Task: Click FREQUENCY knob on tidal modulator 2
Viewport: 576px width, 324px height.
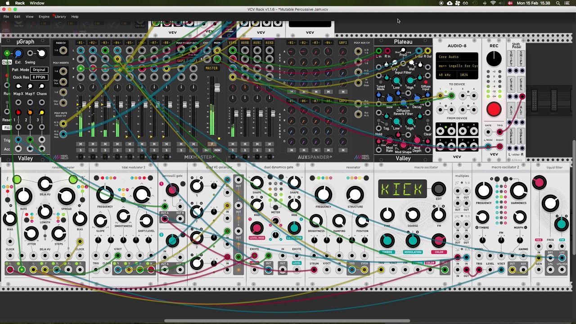Action: click(x=105, y=194)
